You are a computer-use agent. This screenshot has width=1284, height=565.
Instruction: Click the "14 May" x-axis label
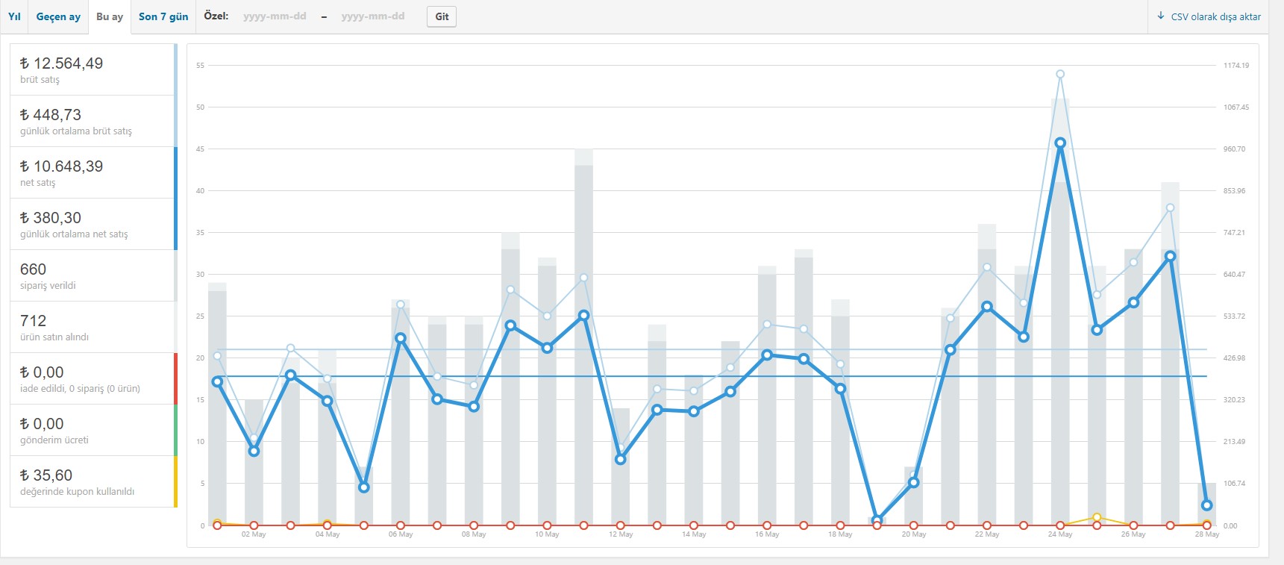pyautogui.click(x=694, y=534)
